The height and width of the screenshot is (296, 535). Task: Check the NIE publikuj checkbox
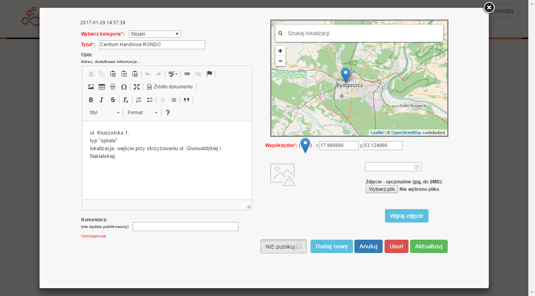coord(299,246)
